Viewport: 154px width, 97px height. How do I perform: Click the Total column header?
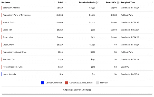coord(60,3)
